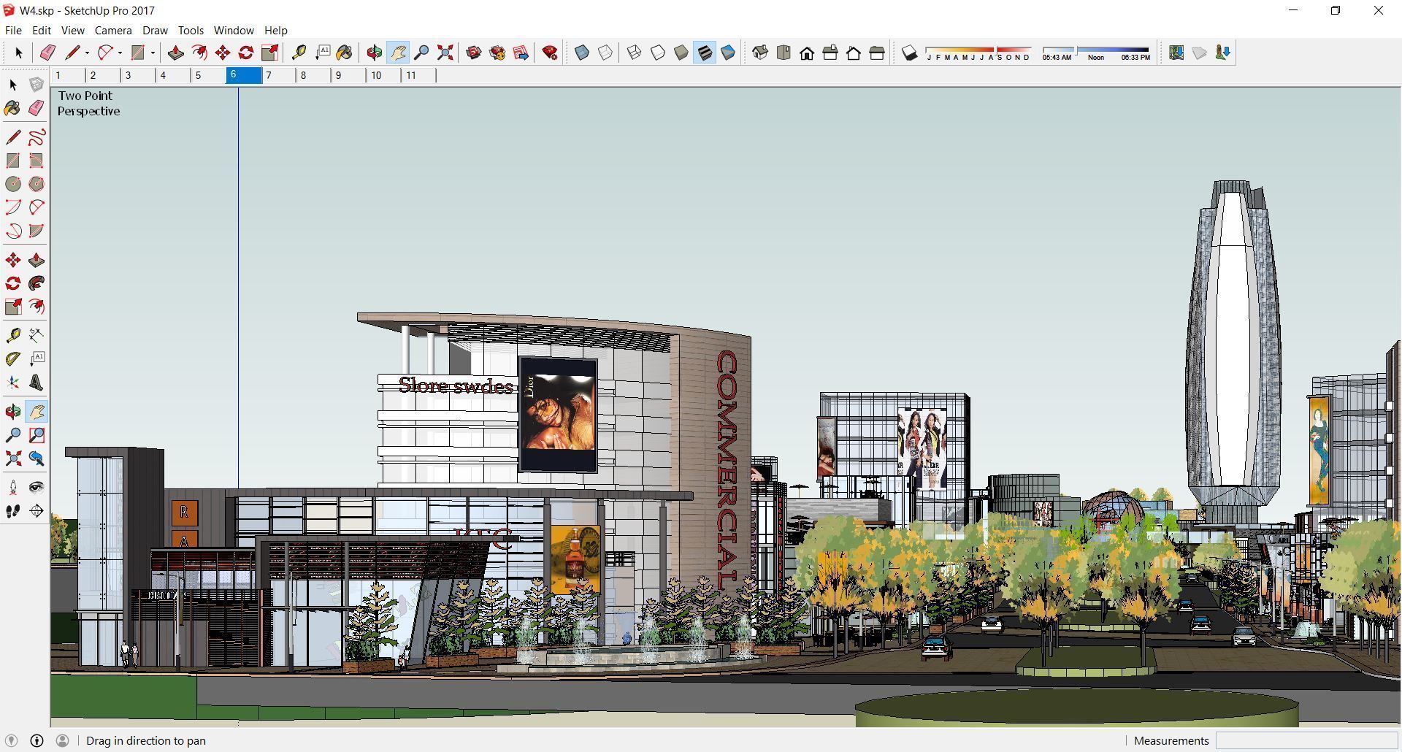This screenshot has width=1402, height=752.
Task: Open the Arc tool dropdown arrow
Action: [x=120, y=53]
